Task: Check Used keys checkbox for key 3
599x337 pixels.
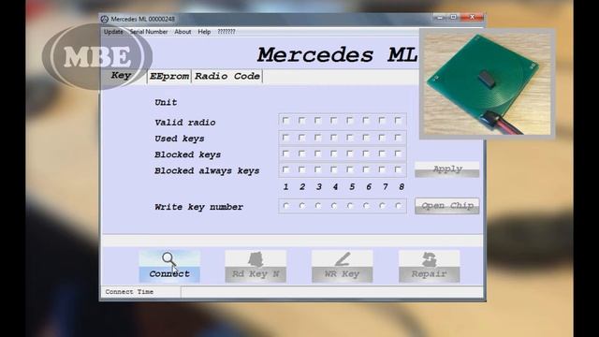Action: click(x=318, y=138)
